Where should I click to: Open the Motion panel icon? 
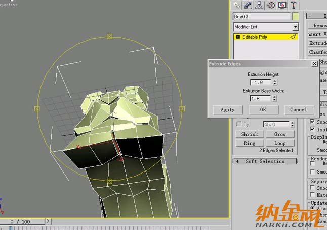pyautogui.click(x=271, y=5)
